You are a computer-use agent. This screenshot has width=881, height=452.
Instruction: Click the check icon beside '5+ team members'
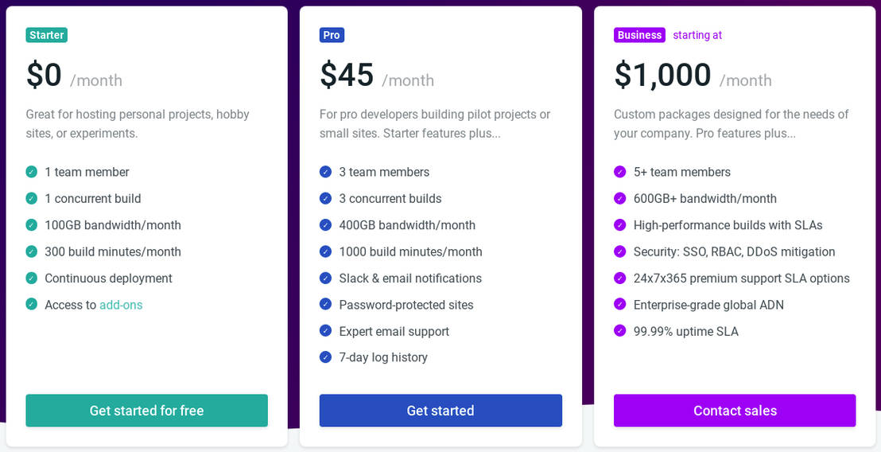tap(620, 172)
